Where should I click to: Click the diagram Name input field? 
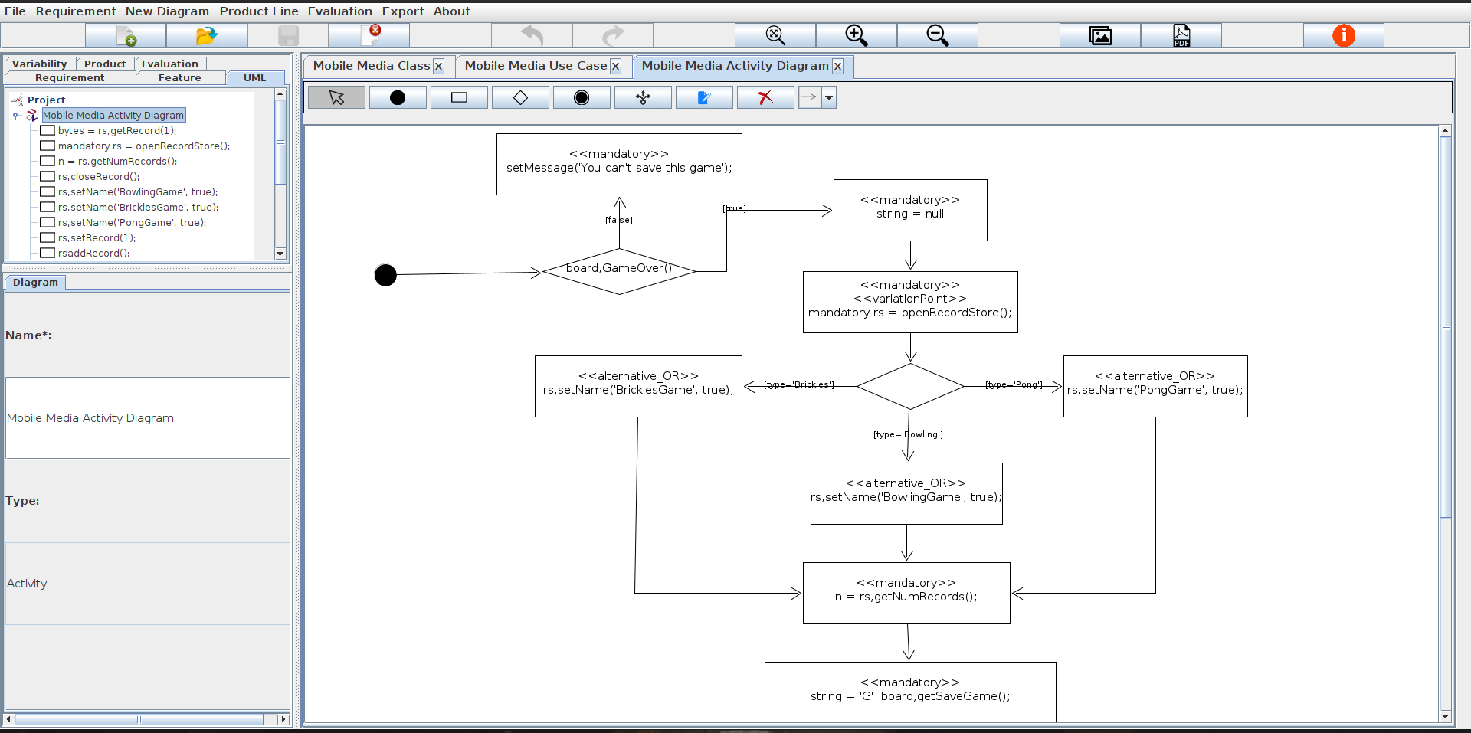coord(148,418)
